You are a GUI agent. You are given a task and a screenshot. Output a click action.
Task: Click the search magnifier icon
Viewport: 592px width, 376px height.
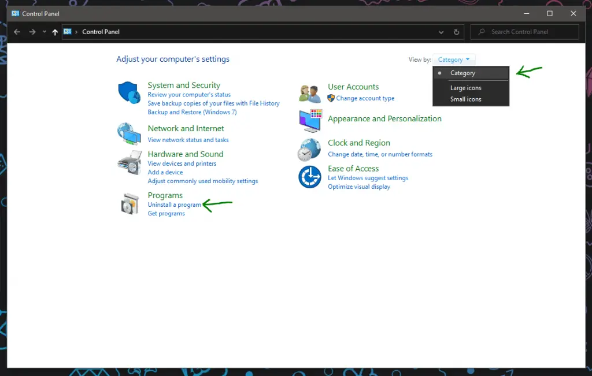pos(482,32)
